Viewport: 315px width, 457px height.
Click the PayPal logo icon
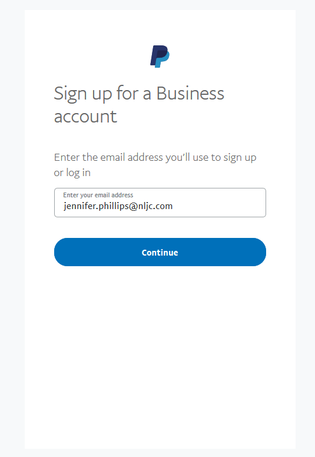(x=160, y=57)
